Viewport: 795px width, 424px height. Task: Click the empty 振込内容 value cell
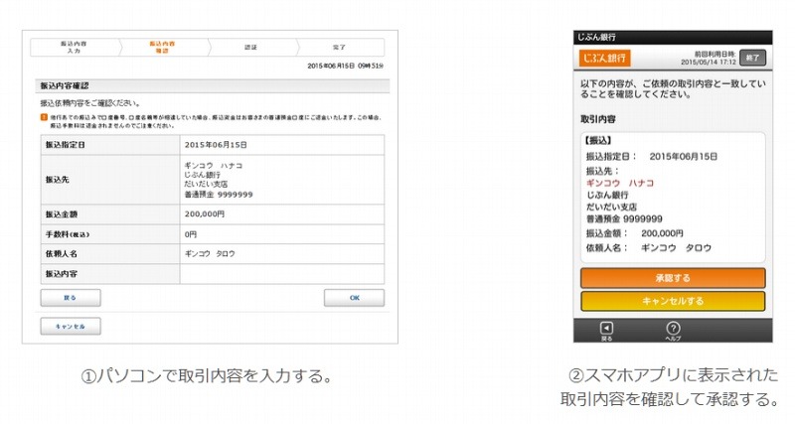coord(282,274)
